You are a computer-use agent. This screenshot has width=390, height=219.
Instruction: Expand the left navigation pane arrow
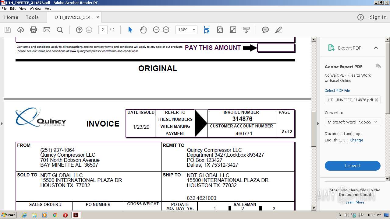(x=2, y=123)
